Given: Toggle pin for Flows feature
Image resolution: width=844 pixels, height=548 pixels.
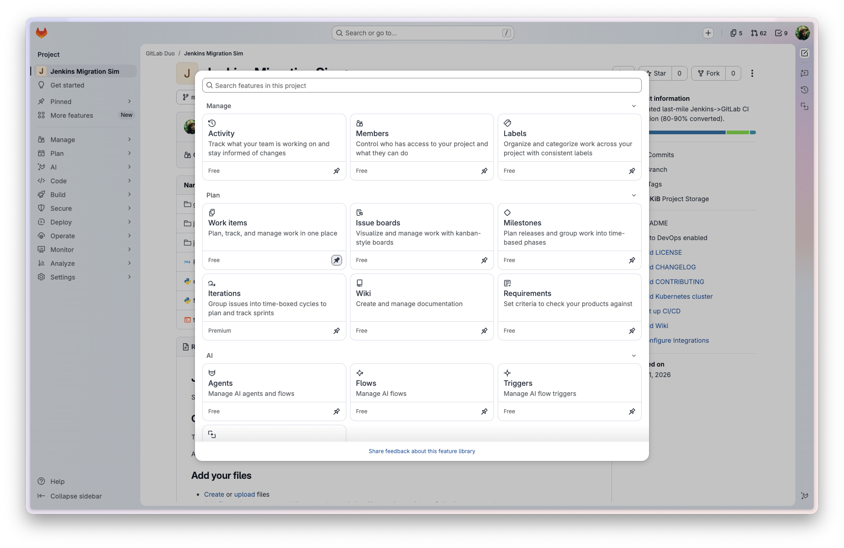Looking at the screenshot, I should [484, 411].
